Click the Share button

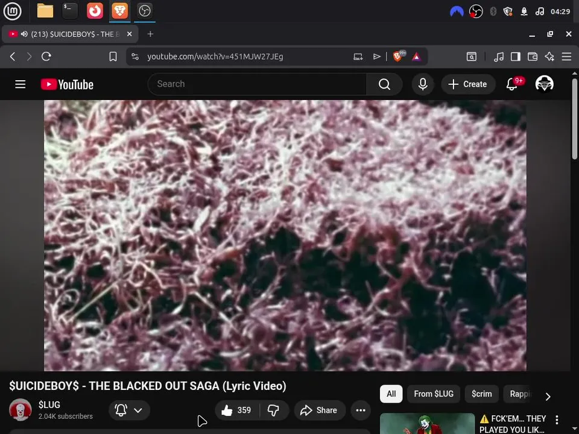[x=320, y=410]
